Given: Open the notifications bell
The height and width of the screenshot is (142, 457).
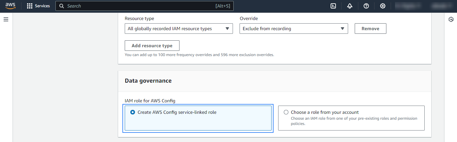Looking at the screenshot, I should click(350, 6).
